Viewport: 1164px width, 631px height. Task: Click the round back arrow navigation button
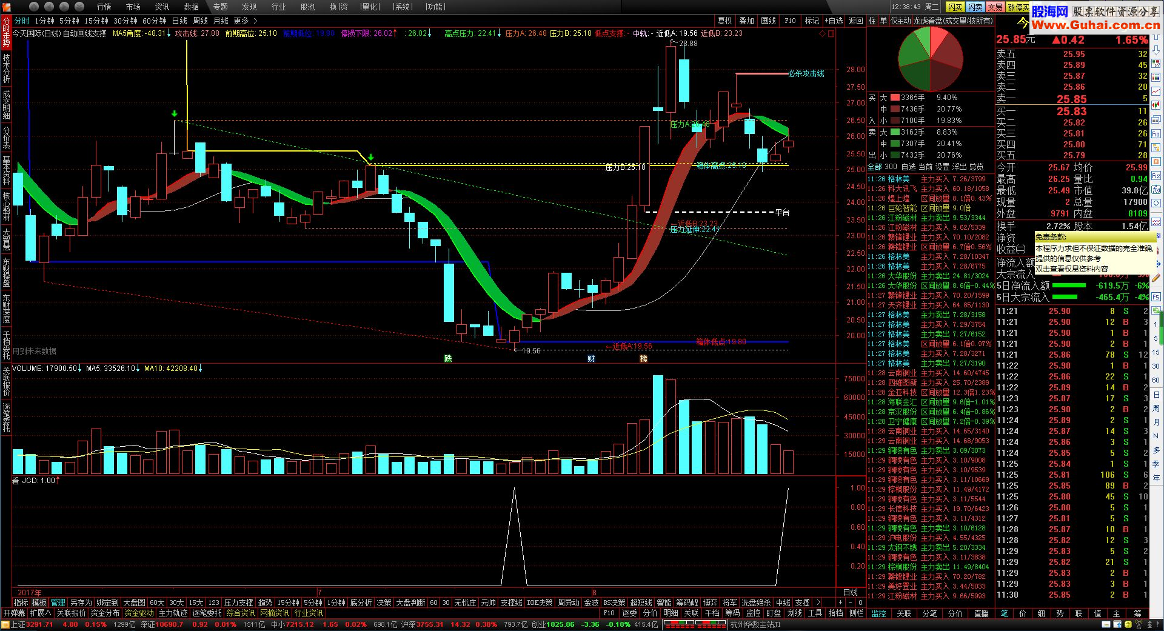tap(50, 6)
